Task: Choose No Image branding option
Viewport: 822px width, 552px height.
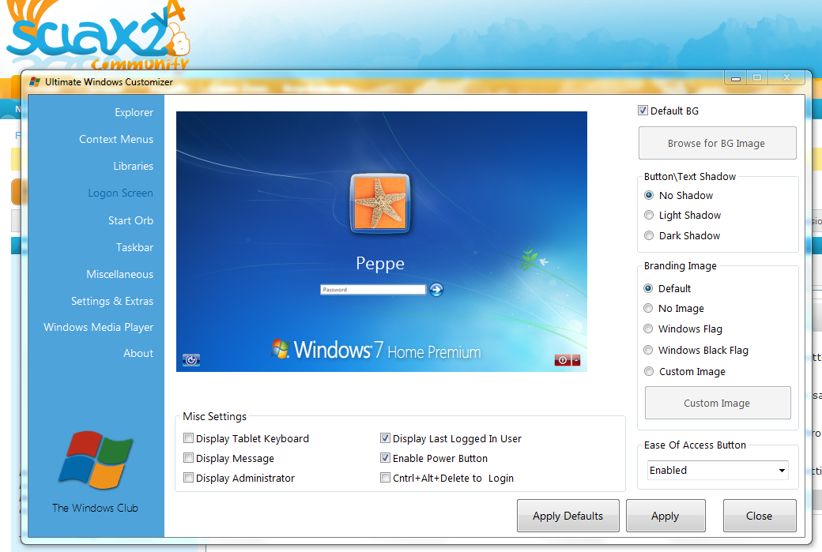Action: coord(648,309)
